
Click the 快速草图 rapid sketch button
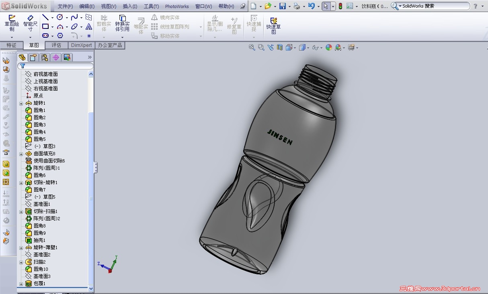coord(273,25)
